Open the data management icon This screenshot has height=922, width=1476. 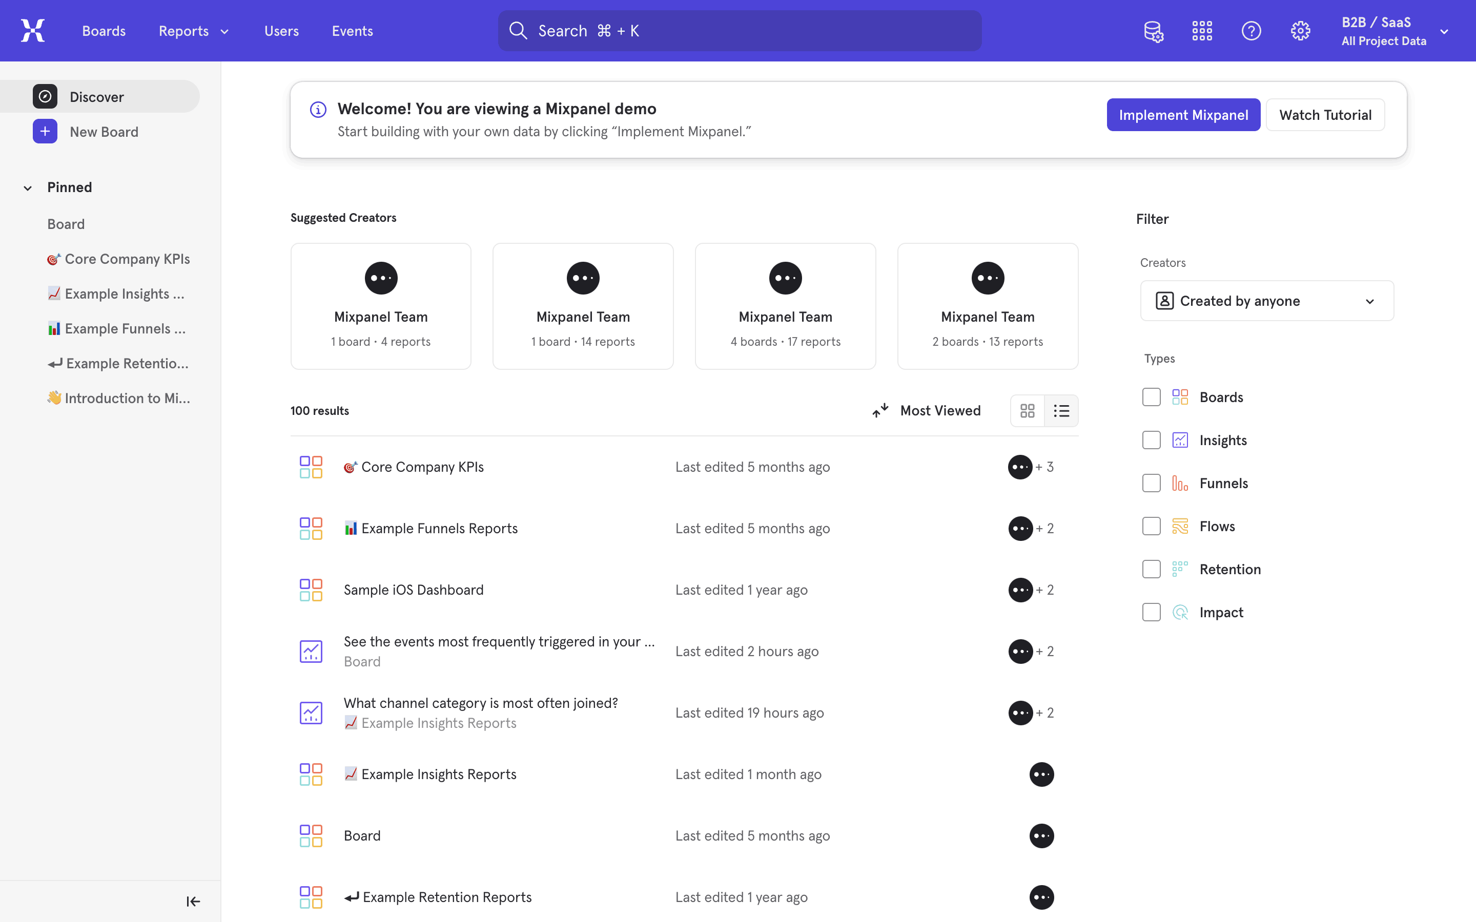click(x=1153, y=31)
